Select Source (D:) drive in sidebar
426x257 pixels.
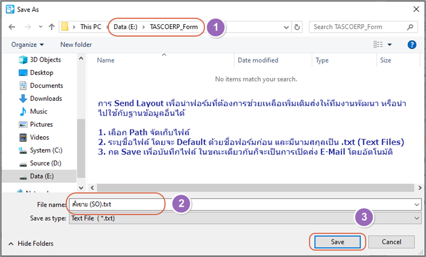[46, 163]
